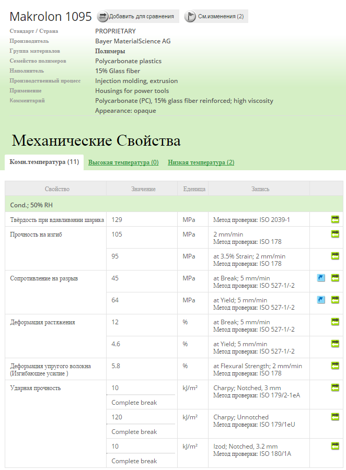346x470 pixels.
Task: Click the Механические Свойства heading
Action: click(96, 140)
